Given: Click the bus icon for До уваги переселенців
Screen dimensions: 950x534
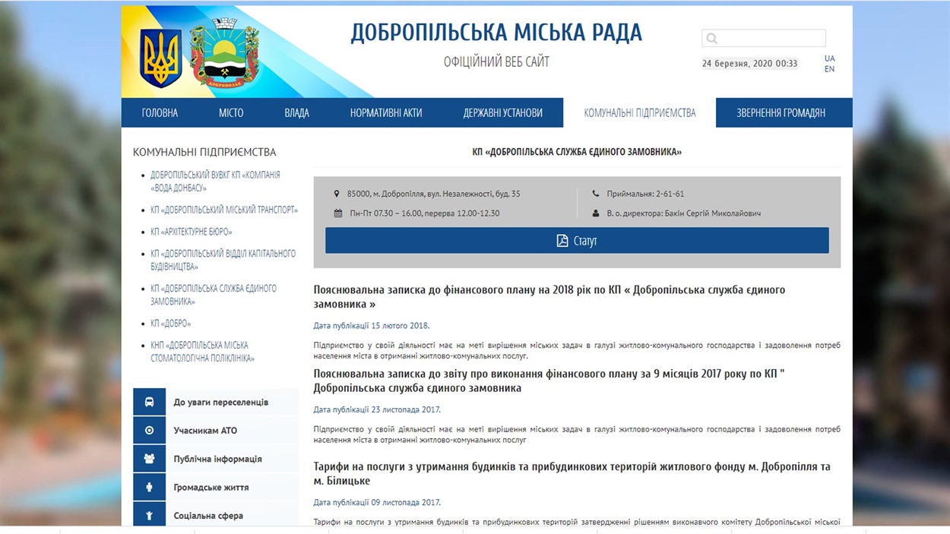Looking at the screenshot, I should pos(149,402).
